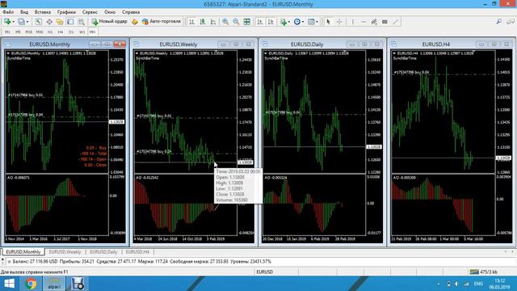
Task: Switch to line chart display
Action: (x=213, y=22)
